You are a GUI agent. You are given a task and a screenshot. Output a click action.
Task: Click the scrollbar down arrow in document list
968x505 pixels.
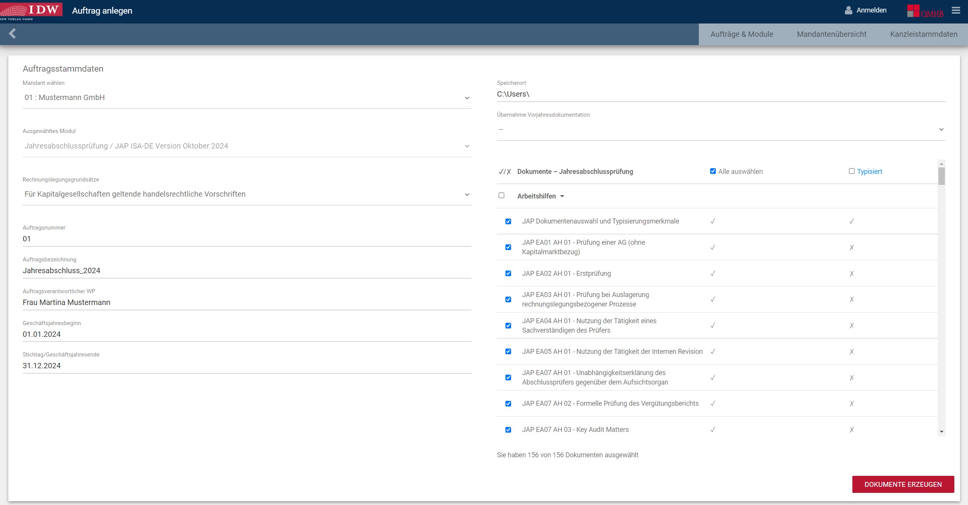tap(941, 432)
